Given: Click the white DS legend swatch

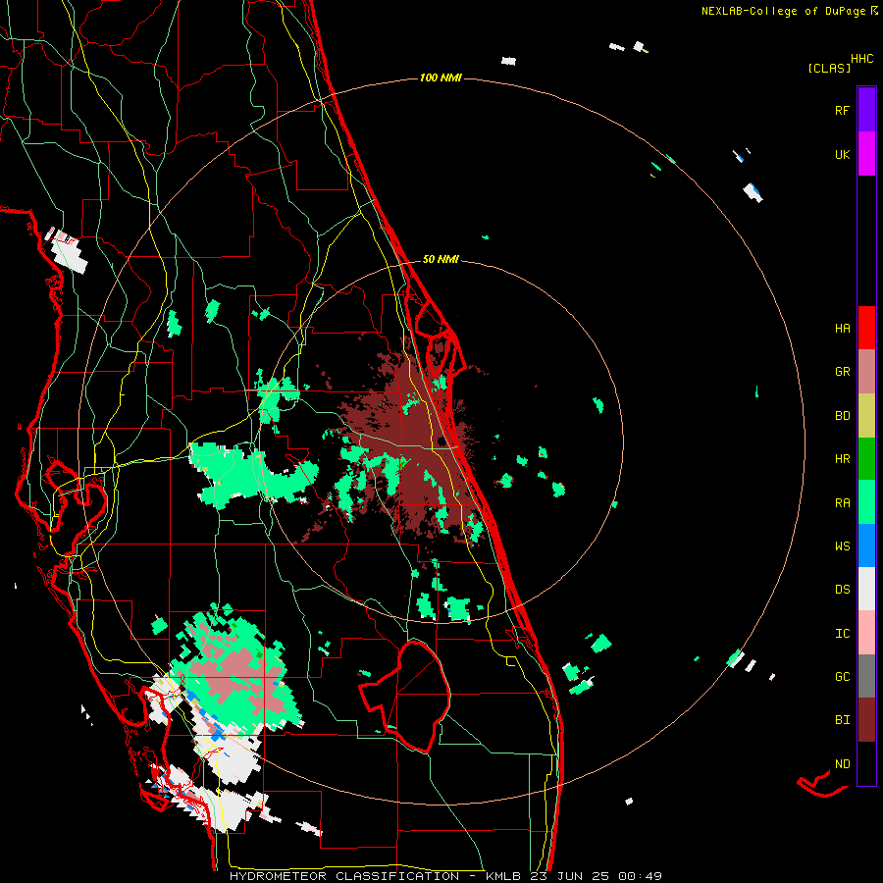Looking at the screenshot, I should (x=866, y=589).
